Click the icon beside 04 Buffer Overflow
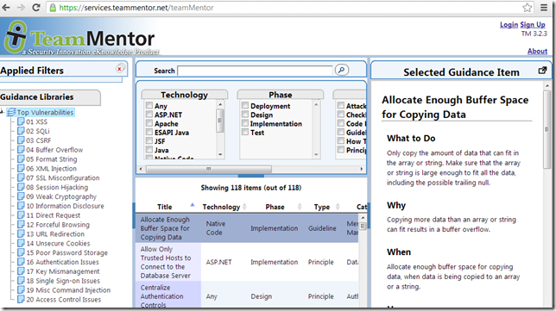Screen dimensions: 556x311 (21, 150)
